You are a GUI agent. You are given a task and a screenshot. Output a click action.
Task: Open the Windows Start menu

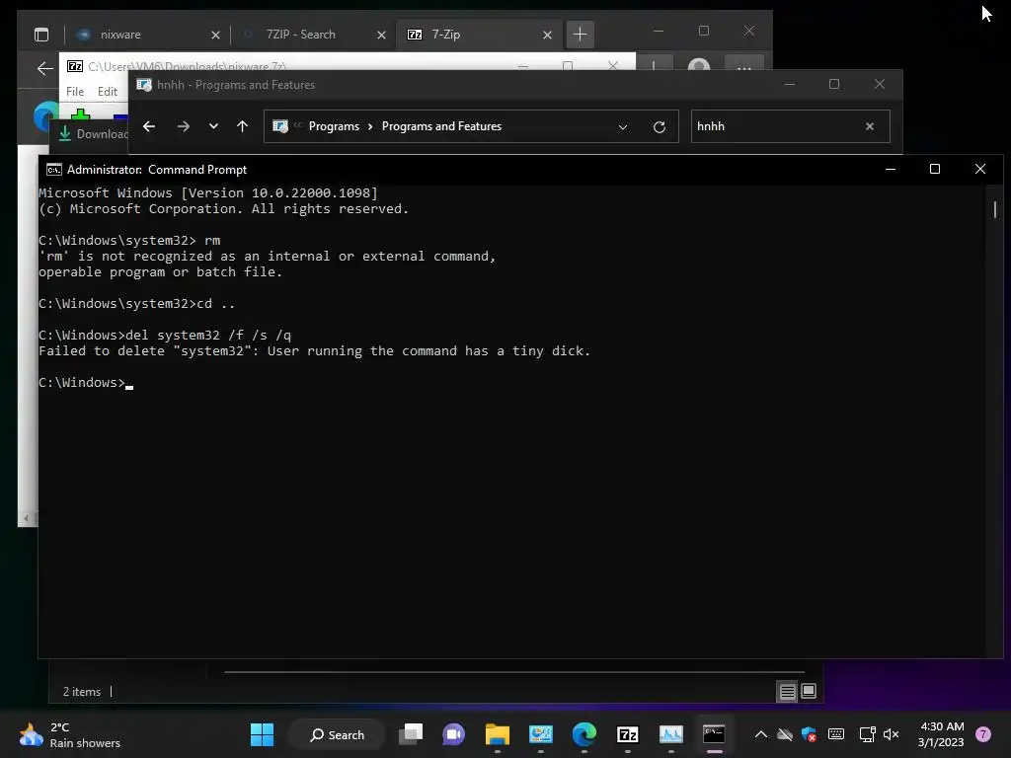pos(262,734)
